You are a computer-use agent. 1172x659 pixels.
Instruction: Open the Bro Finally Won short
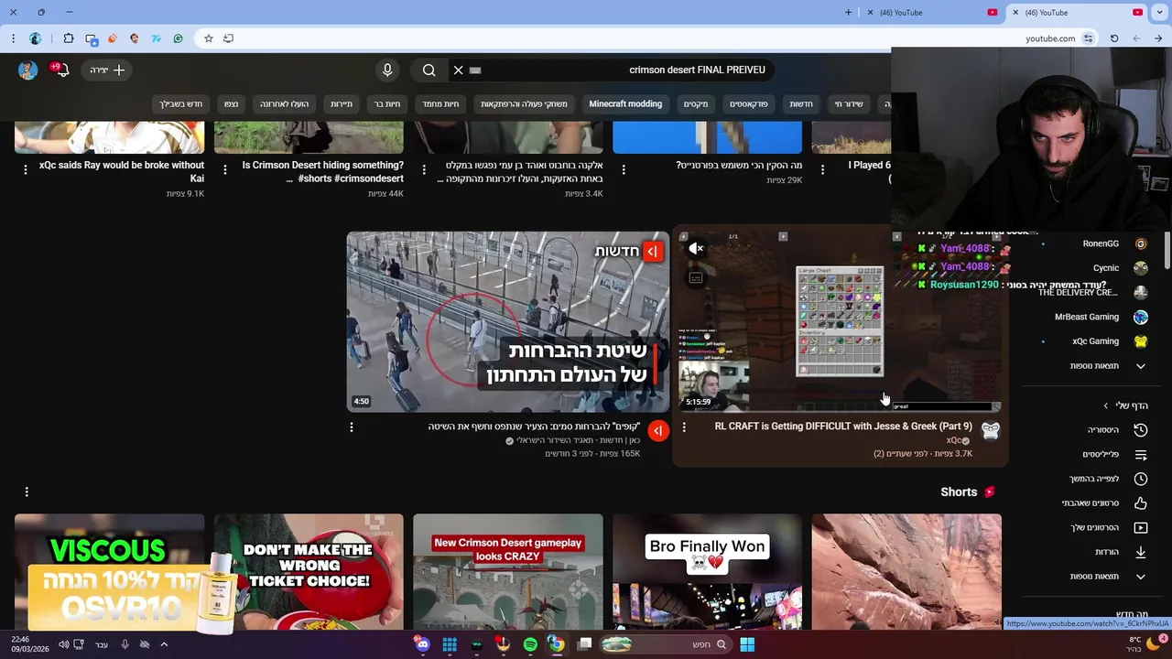point(707,572)
